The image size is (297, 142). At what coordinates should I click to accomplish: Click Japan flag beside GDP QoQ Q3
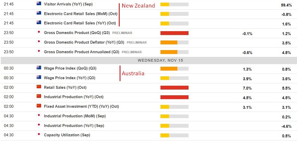[x=39, y=32]
